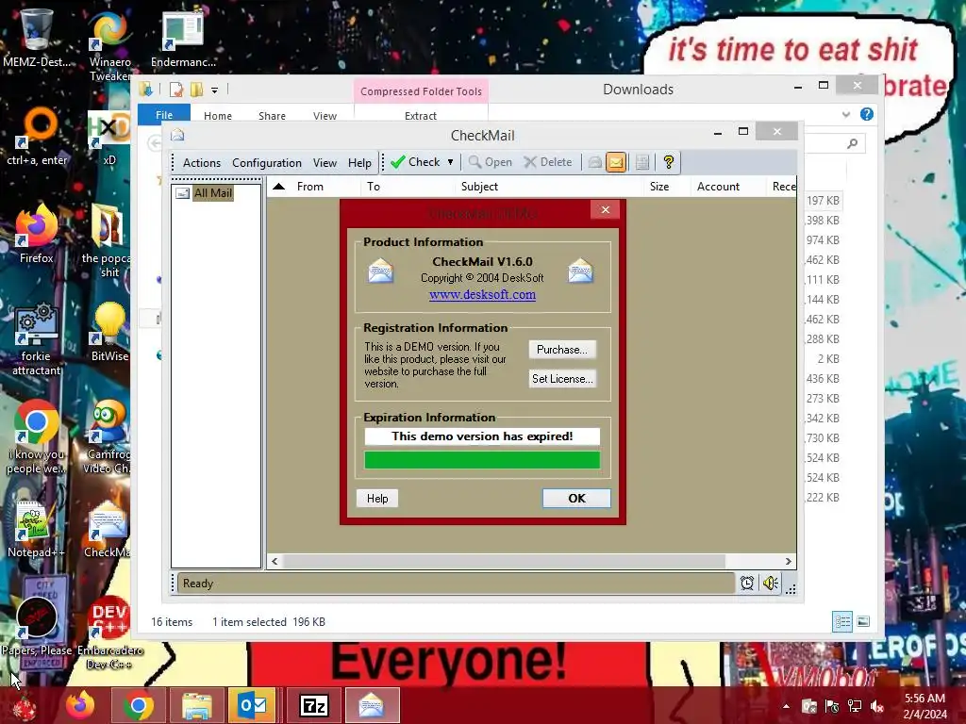Click the File Explorer taskbar icon
The width and height of the screenshot is (966, 724).
(x=197, y=706)
